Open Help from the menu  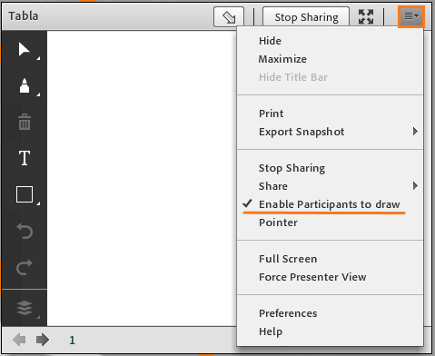[x=330, y=331]
